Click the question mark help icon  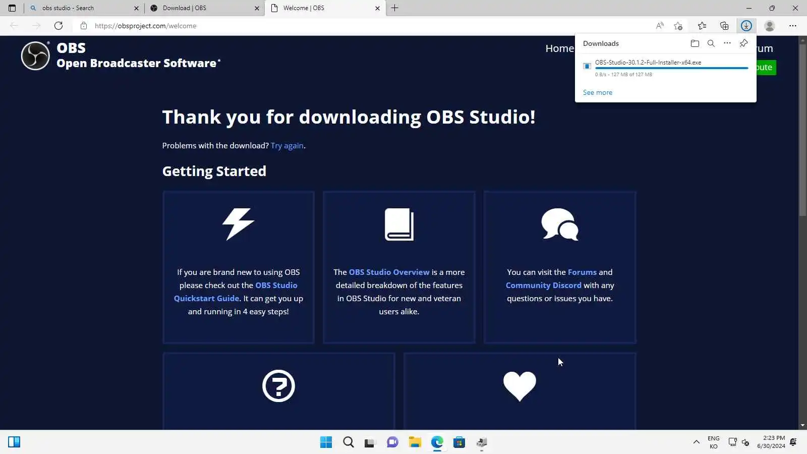click(x=278, y=386)
